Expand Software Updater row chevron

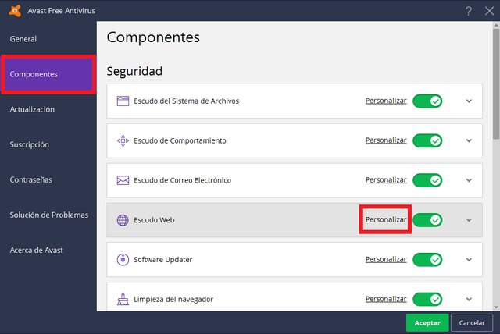[x=469, y=260]
